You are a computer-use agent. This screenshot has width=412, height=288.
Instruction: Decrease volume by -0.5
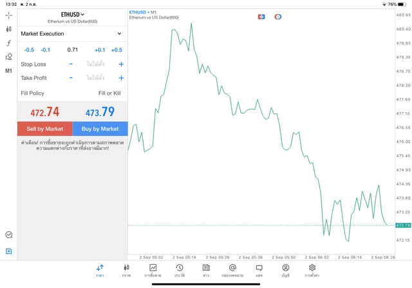pyautogui.click(x=29, y=50)
